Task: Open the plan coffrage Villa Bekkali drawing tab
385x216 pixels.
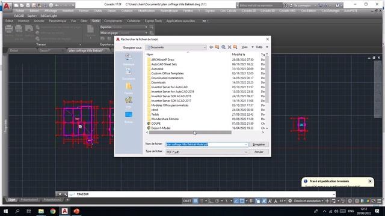Action: coord(86,50)
